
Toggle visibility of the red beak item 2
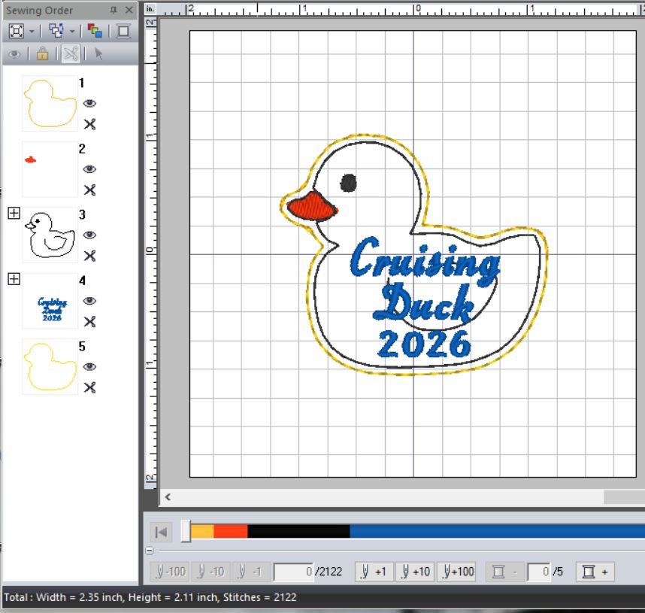tap(89, 169)
